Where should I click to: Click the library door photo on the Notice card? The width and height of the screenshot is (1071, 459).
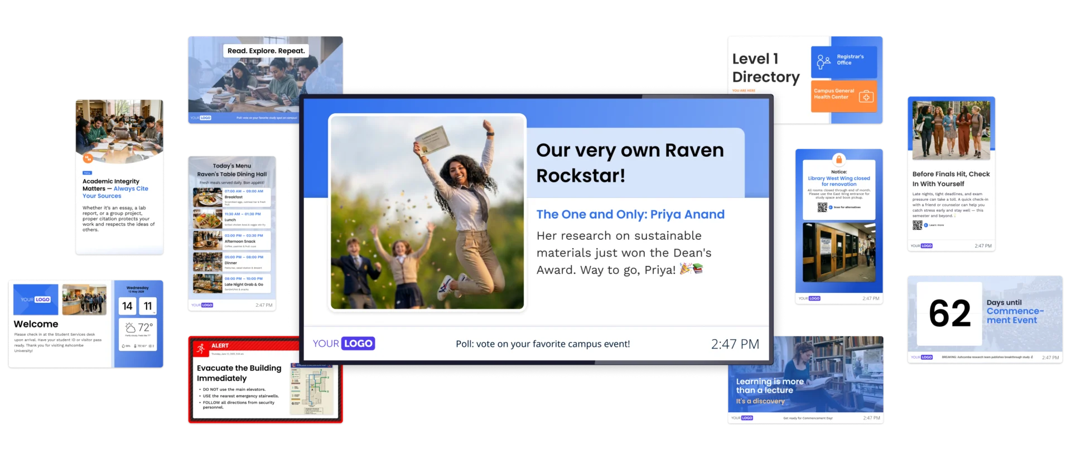[x=839, y=252]
